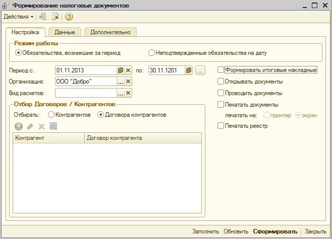Maximize the window

pos(315,5)
